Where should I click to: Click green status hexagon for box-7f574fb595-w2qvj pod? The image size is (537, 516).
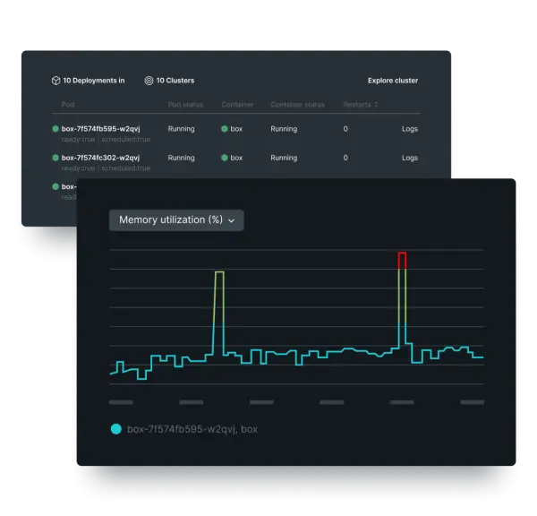coord(55,129)
